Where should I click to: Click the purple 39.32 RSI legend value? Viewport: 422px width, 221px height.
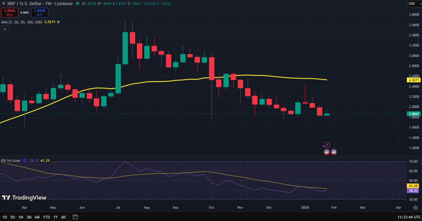point(34,160)
